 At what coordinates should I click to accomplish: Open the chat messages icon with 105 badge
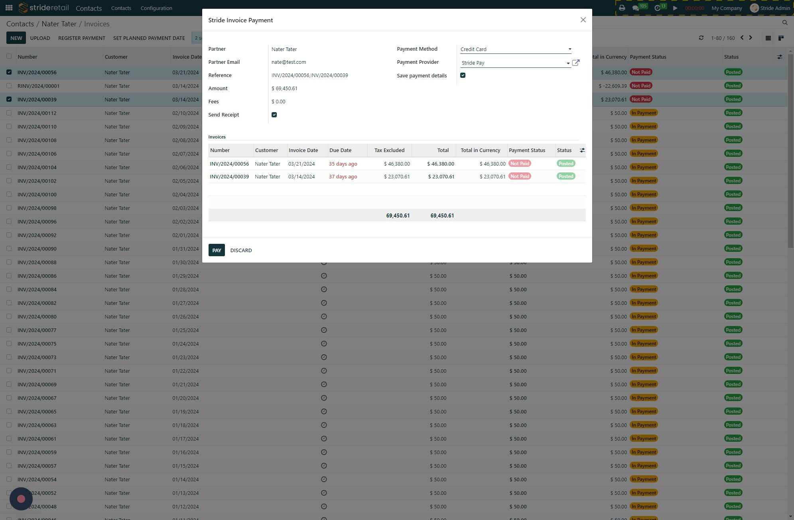tap(635, 8)
